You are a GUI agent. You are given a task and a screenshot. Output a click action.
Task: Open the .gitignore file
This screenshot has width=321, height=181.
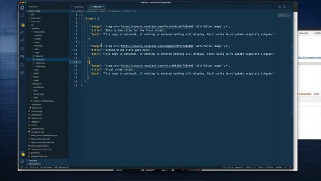pyautogui.click(x=35, y=122)
